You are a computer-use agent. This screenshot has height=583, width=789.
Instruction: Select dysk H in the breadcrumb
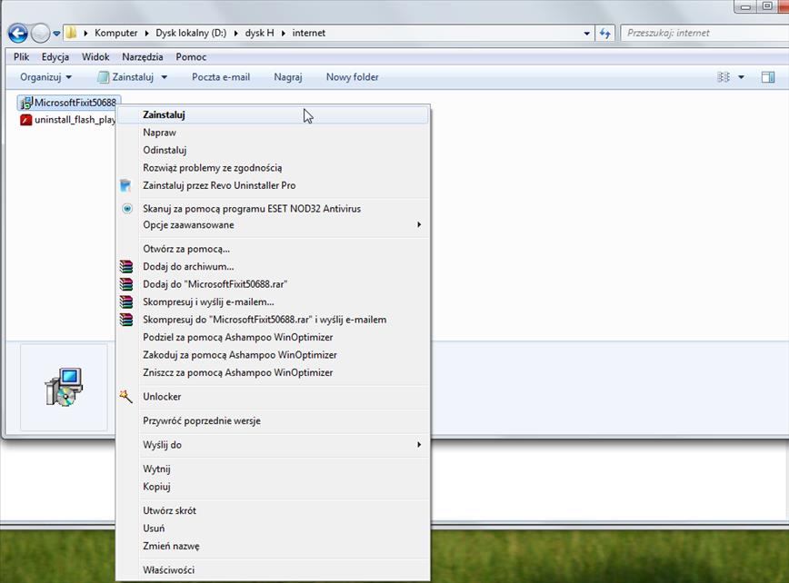point(259,33)
